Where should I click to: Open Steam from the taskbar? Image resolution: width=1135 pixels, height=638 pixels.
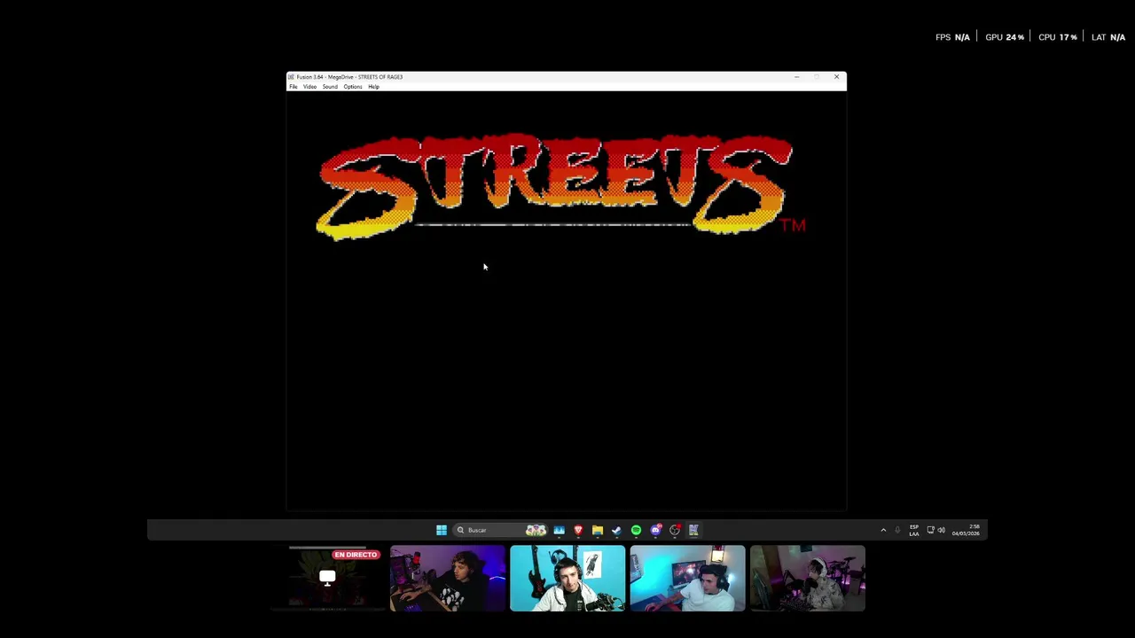tap(616, 530)
